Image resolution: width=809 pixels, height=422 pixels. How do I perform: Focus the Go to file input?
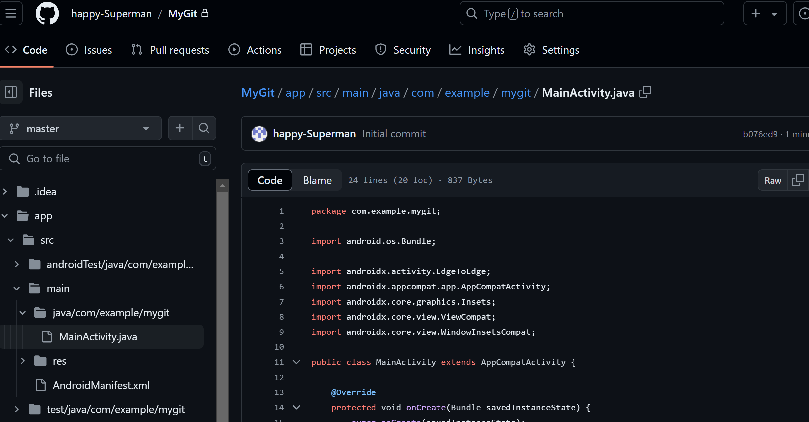pos(108,158)
